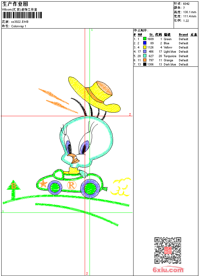
Task: Select the turquoise color swatch in row 5
Action: coord(144,56)
